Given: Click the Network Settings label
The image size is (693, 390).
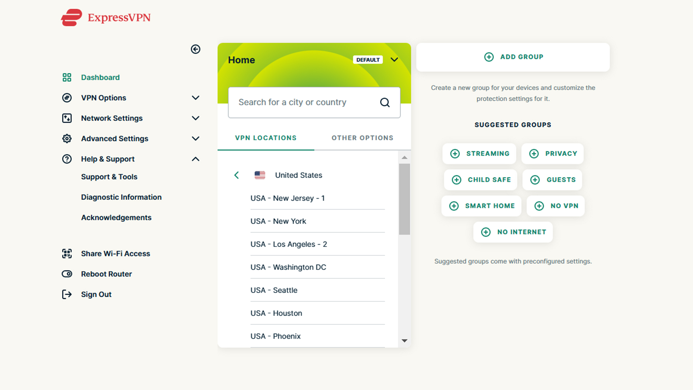Looking at the screenshot, I should (112, 118).
